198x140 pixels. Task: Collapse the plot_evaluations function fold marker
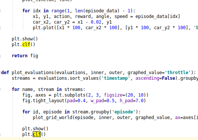click(0, 73)
